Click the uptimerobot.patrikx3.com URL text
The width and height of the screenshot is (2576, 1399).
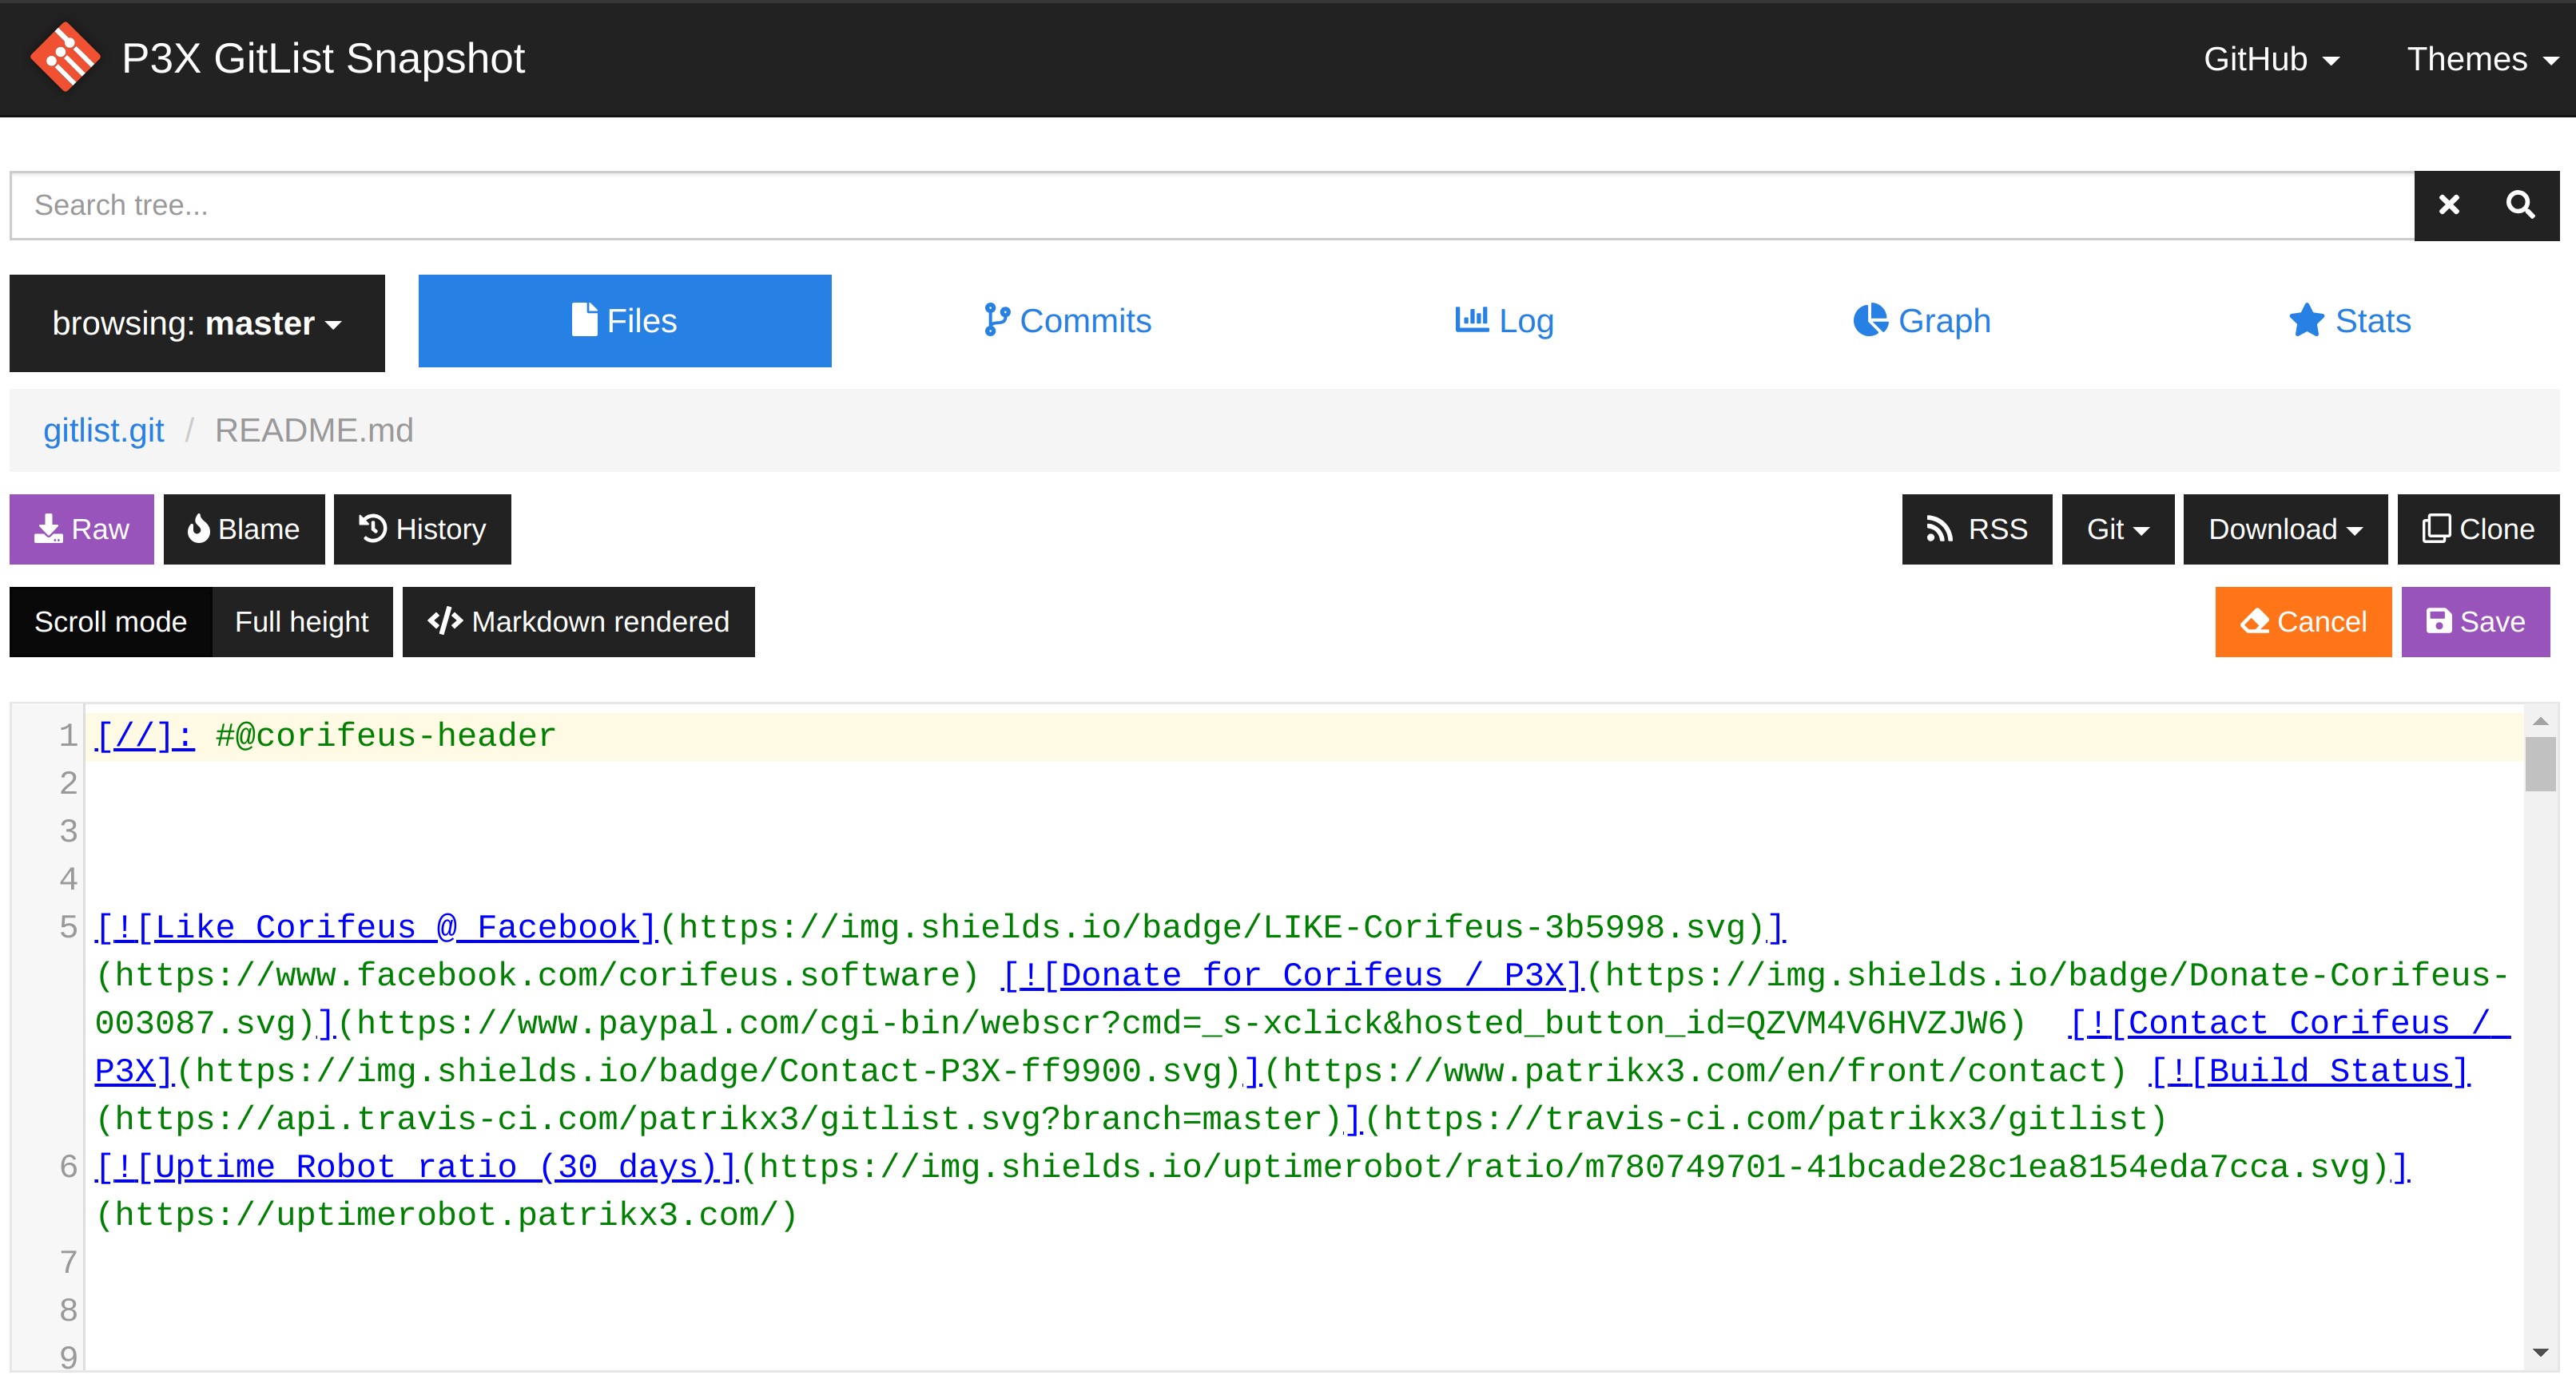pos(446,1215)
